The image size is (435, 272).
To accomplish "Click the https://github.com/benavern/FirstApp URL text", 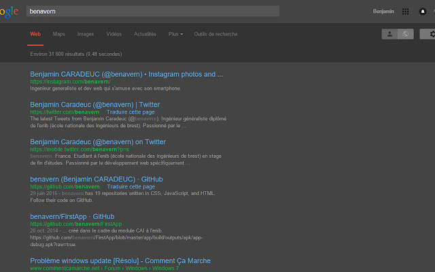I will tap(75, 224).
